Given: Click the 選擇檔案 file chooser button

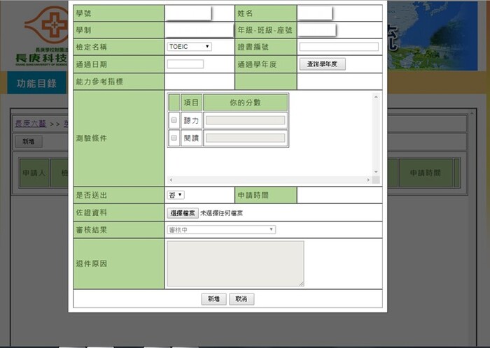Looking at the screenshot, I should (183, 212).
